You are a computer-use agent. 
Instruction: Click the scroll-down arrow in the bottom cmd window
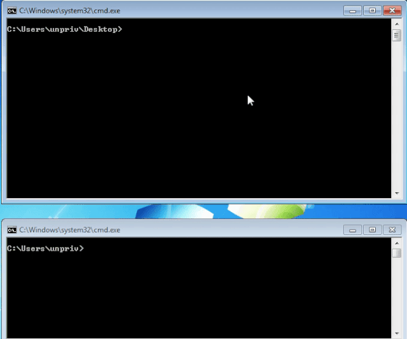397,333
